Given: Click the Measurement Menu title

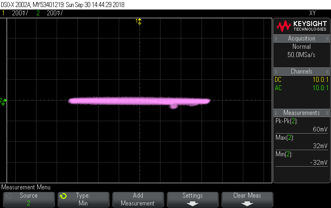Looking at the screenshot, I should 26,187.
